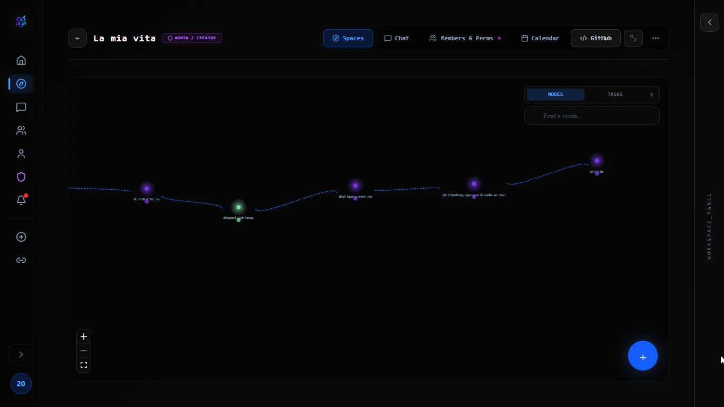Image resolution: width=724 pixels, height=407 pixels.
Task: Click the circled plus icon in the sidebar
Action: point(21,237)
